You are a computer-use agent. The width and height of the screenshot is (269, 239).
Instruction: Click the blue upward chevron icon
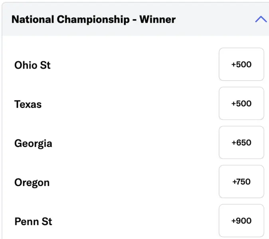(261, 19)
